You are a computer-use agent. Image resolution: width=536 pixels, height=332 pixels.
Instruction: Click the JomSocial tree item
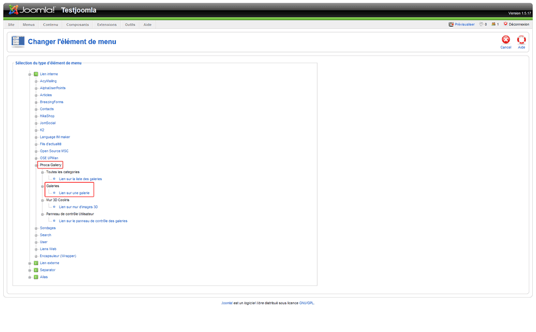click(x=48, y=123)
